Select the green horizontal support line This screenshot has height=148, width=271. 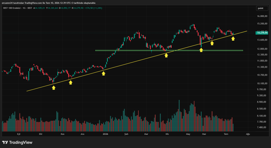click(169, 51)
